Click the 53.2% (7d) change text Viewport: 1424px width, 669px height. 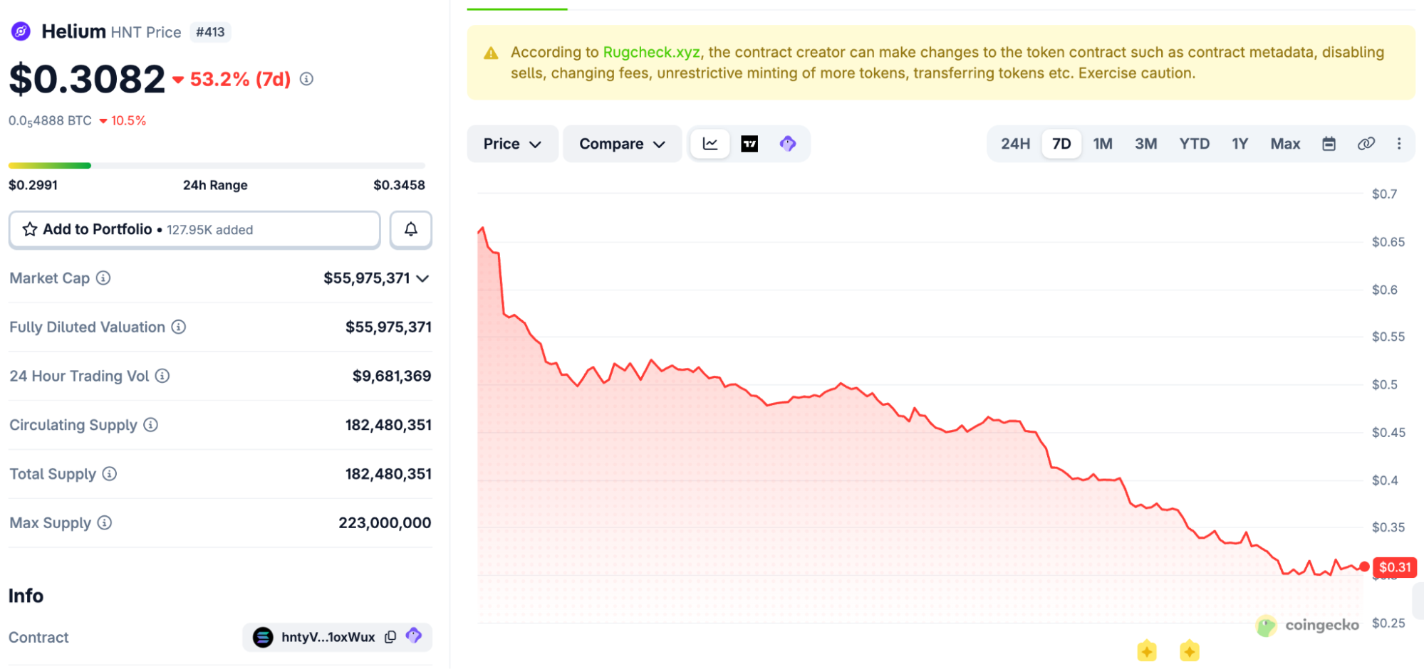(241, 79)
